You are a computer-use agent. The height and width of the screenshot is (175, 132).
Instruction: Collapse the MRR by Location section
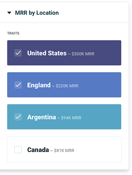9,13
